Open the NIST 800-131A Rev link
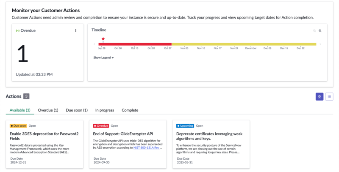 click(x=146, y=147)
